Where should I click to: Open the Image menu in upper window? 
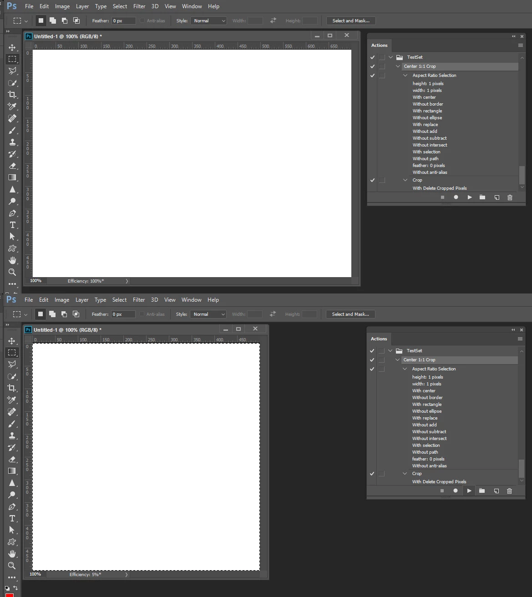click(62, 6)
